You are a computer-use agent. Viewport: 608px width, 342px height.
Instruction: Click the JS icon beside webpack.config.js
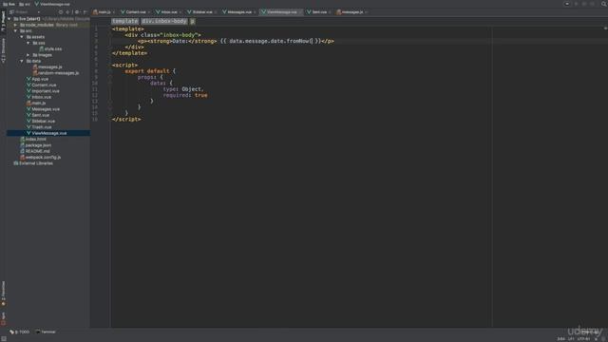[23, 157]
